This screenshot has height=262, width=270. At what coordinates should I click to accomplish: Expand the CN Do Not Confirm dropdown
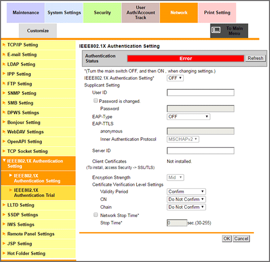tap(186, 199)
